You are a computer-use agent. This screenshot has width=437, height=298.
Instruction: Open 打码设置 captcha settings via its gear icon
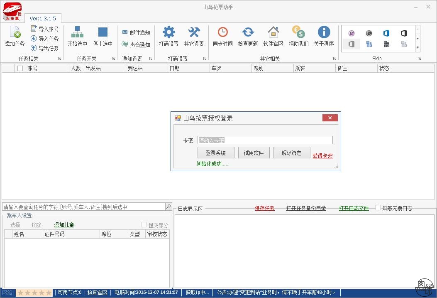tap(168, 32)
